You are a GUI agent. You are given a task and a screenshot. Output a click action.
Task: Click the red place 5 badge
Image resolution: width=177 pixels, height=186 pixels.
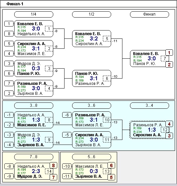(x=111, y=177)
